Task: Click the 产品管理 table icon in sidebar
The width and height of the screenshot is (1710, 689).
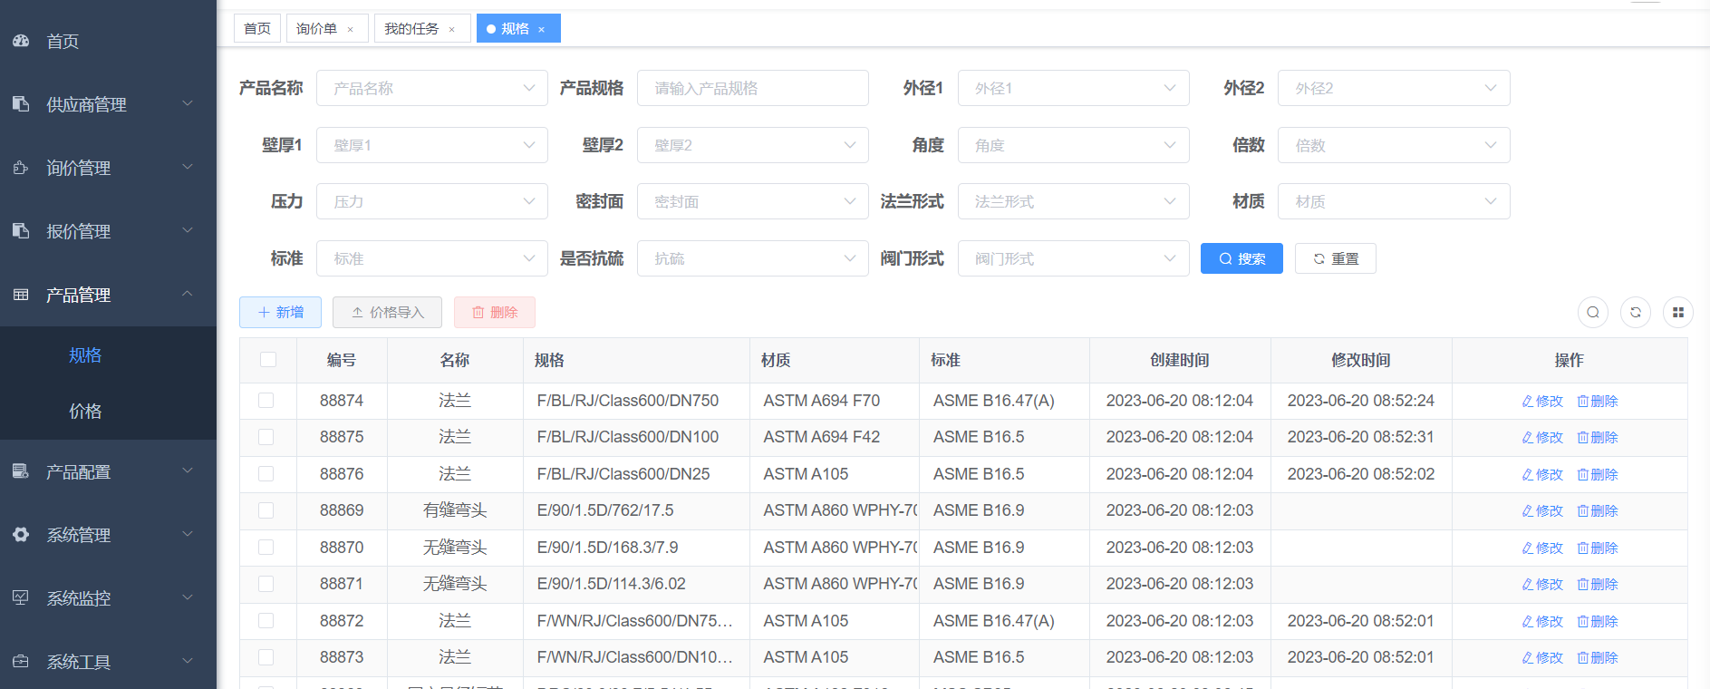Action: pyautogui.click(x=21, y=295)
